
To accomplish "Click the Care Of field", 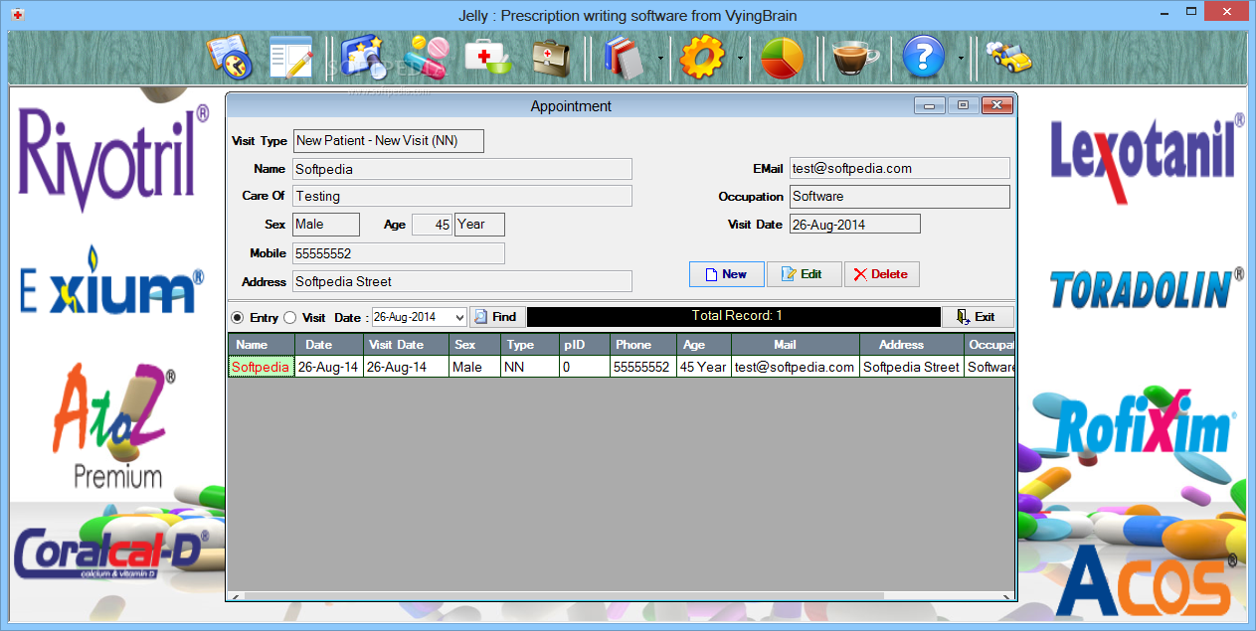I will coord(462,197).
